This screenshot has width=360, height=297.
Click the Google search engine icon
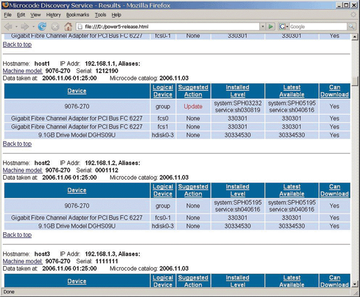click(x=283, y=26)
